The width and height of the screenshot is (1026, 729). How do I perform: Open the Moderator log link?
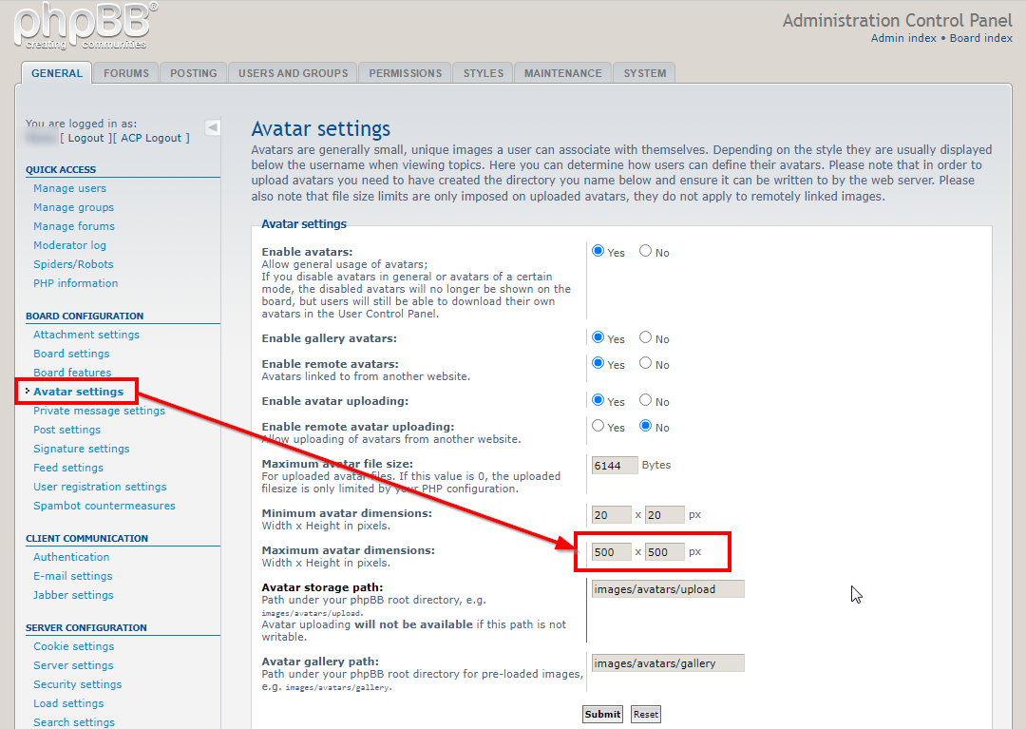[x=69, y=245]
